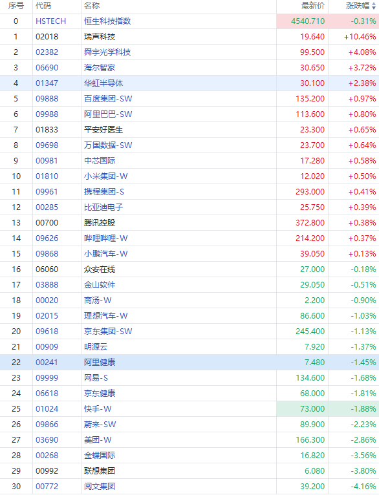Open 百度集团-SW stock

tap(108, 98)
